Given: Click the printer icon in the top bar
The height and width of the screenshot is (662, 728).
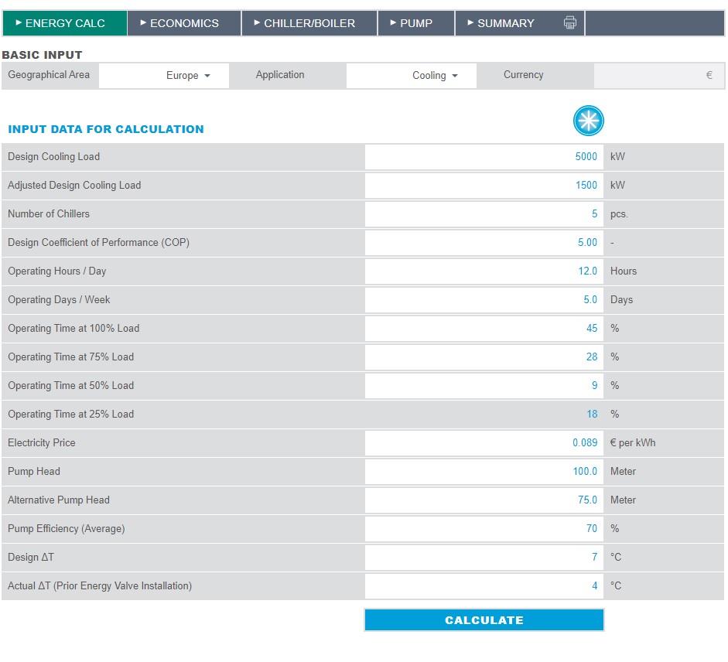Looking at the screenshot, I should 570,23.
